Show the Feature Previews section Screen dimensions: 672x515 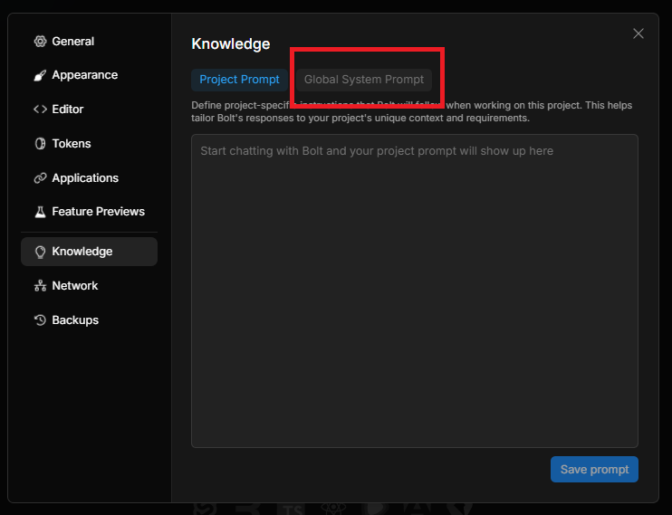(x=89, y=212)
